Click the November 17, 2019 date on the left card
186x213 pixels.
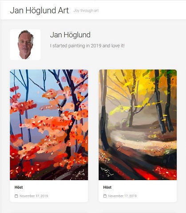[x=34, y=196]
